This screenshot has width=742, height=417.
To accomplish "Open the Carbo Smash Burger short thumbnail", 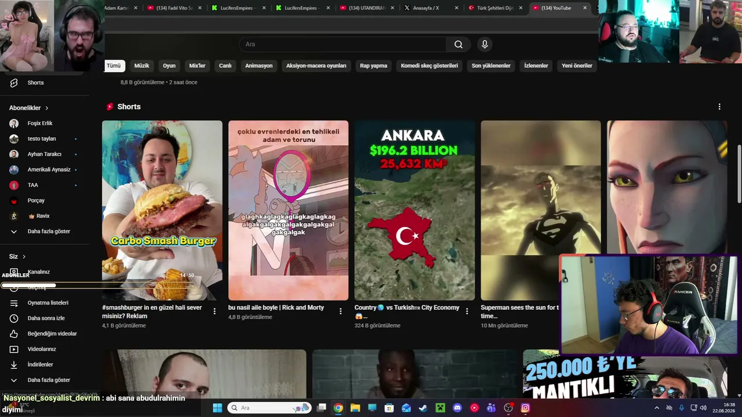I will pos(162,210).
